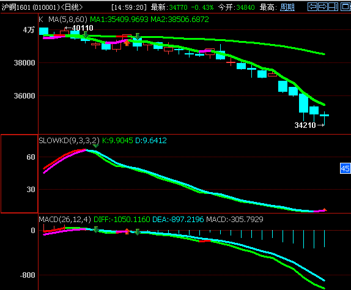Viewport: 351px width, 290px height.
Task: Click the orange triangle at SLOWKD line end
Action: (325, 210)
